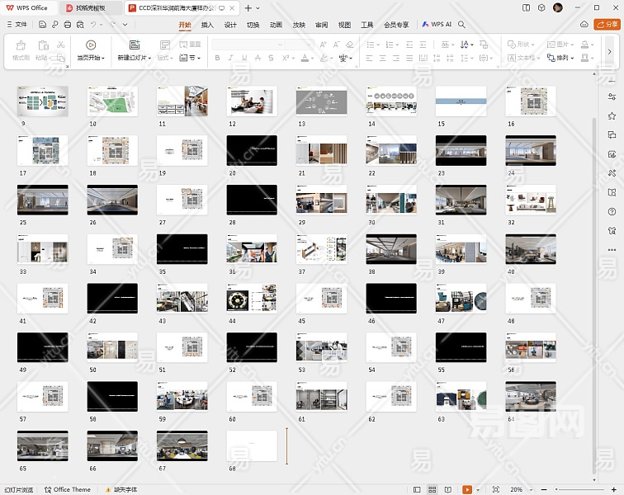Click the orange play slideshow button
This screenshot has height=495, width=624.
(x=467, y=489)
